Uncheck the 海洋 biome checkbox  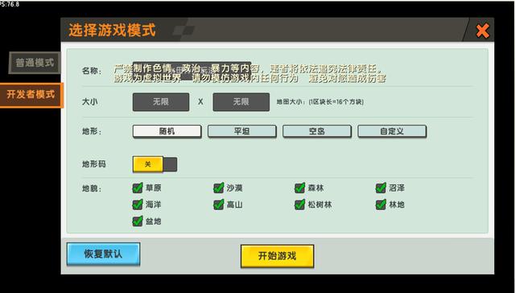pos(138,204)
